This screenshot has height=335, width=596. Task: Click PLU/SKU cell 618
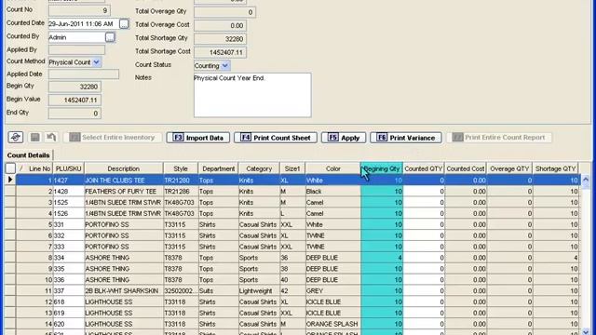68,301
